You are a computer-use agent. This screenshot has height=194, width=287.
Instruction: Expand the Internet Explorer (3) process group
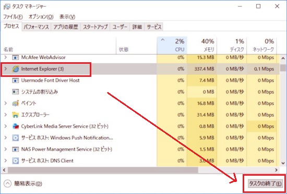[x=6, y=69]
